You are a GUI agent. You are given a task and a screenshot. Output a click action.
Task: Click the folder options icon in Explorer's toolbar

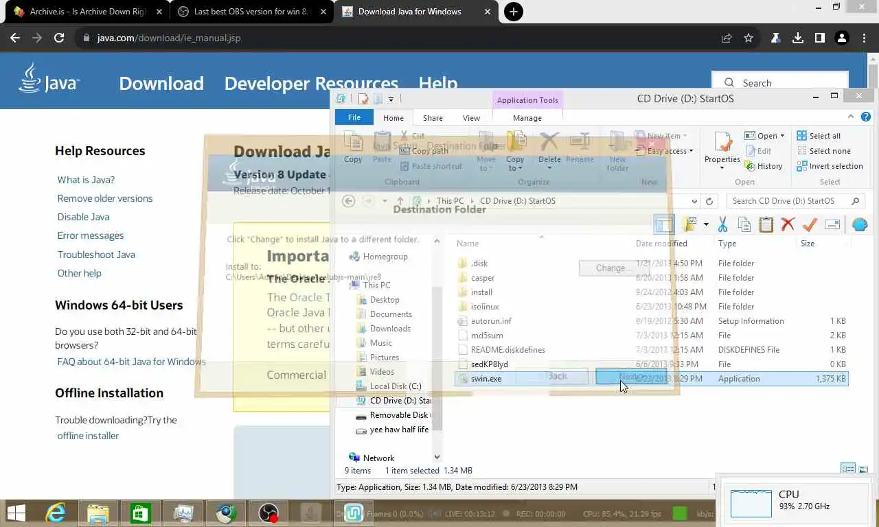point(690,224)
